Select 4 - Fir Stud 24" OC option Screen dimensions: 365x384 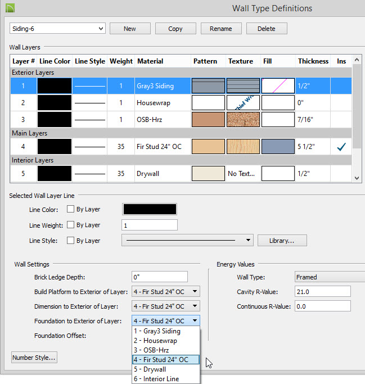tap(166, 359)
